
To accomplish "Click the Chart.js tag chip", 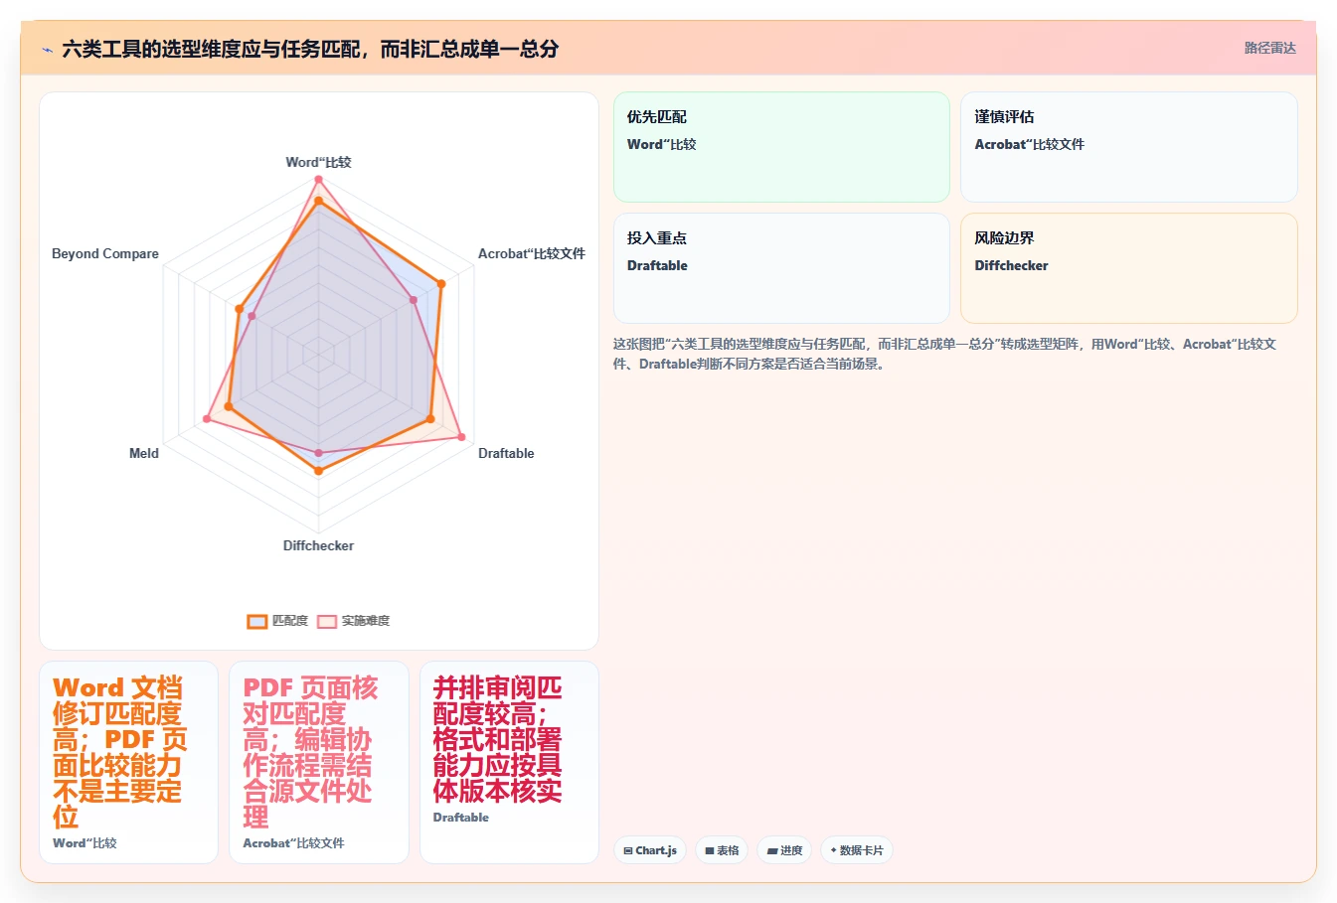I will coord(650,850).
